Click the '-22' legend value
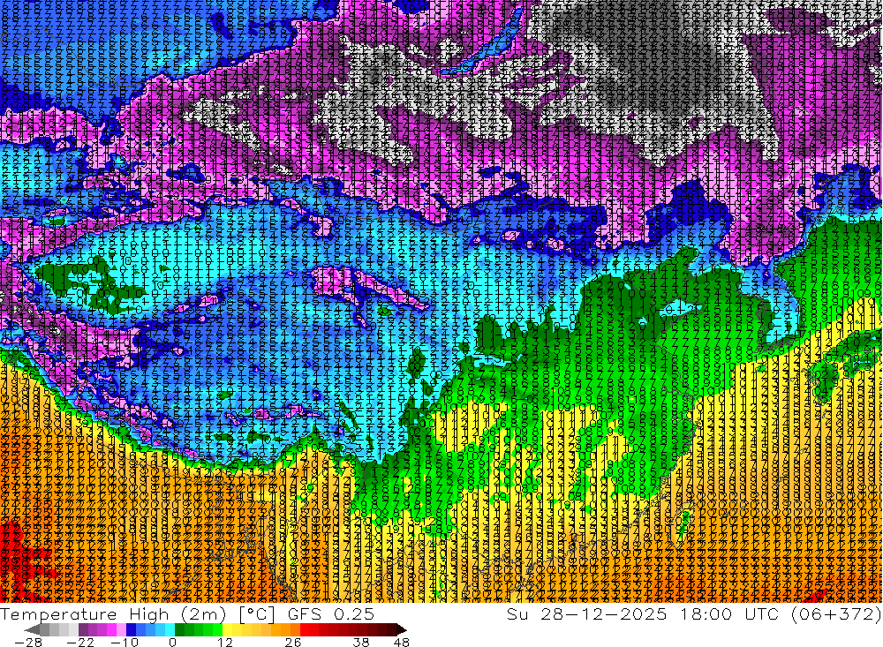Screen dimensions: 883x647 [x=80, y=643]
